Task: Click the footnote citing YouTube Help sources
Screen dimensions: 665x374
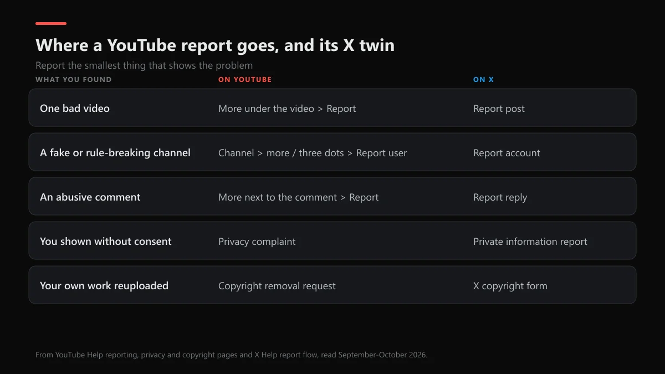Action: coord(232,355)
